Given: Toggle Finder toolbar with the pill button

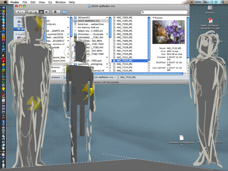Looking at the screenshot, I should [186, 6].
